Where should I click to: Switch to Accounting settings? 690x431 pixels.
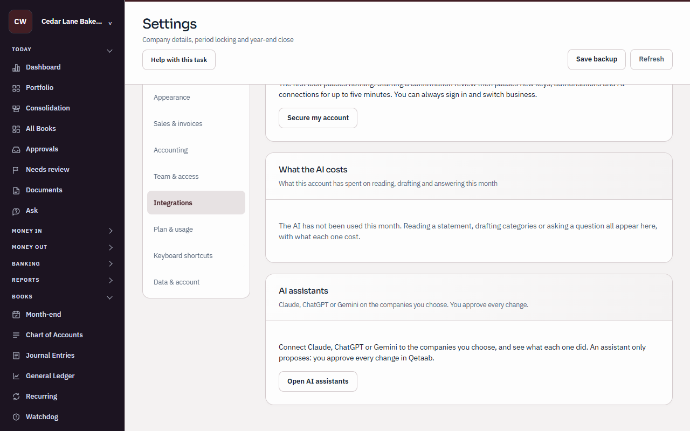(x=196, y=150)
